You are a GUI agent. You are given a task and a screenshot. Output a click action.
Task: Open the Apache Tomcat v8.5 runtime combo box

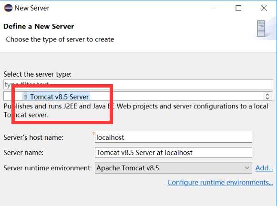173,168
